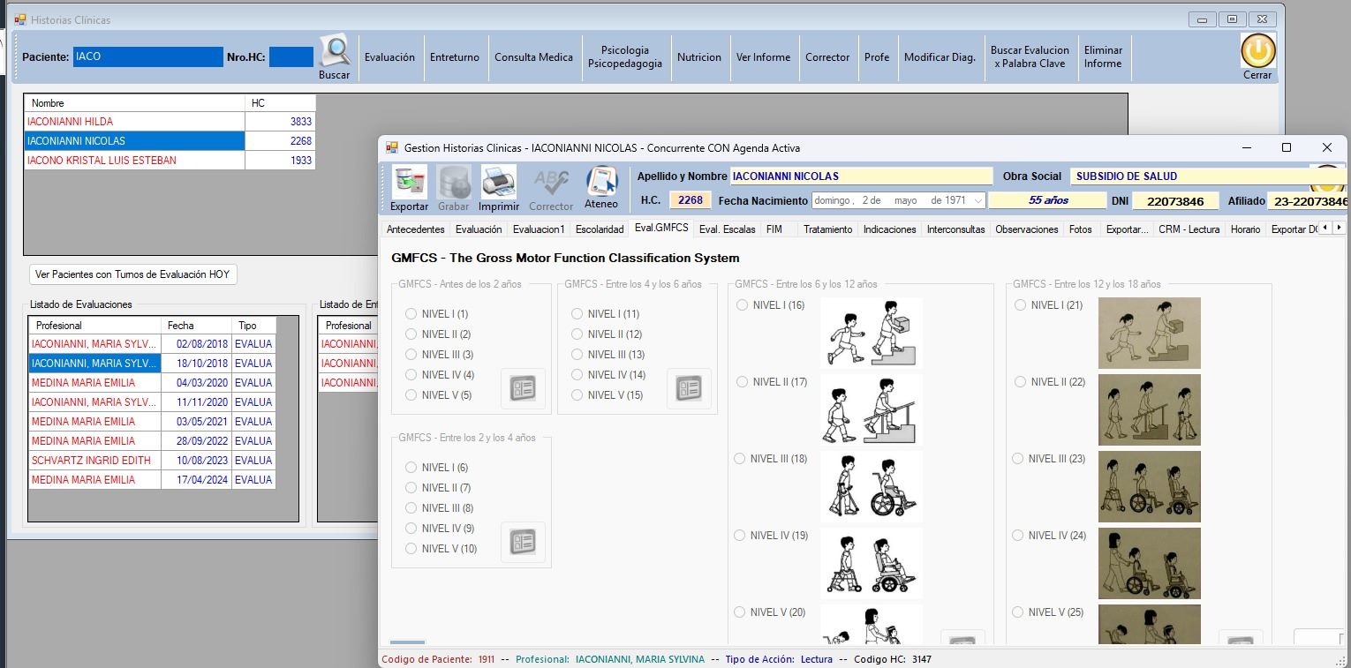Select NIVEL I (6) radio button
1351x668 pixels.
pyautogui.click(x=411, y=468)
